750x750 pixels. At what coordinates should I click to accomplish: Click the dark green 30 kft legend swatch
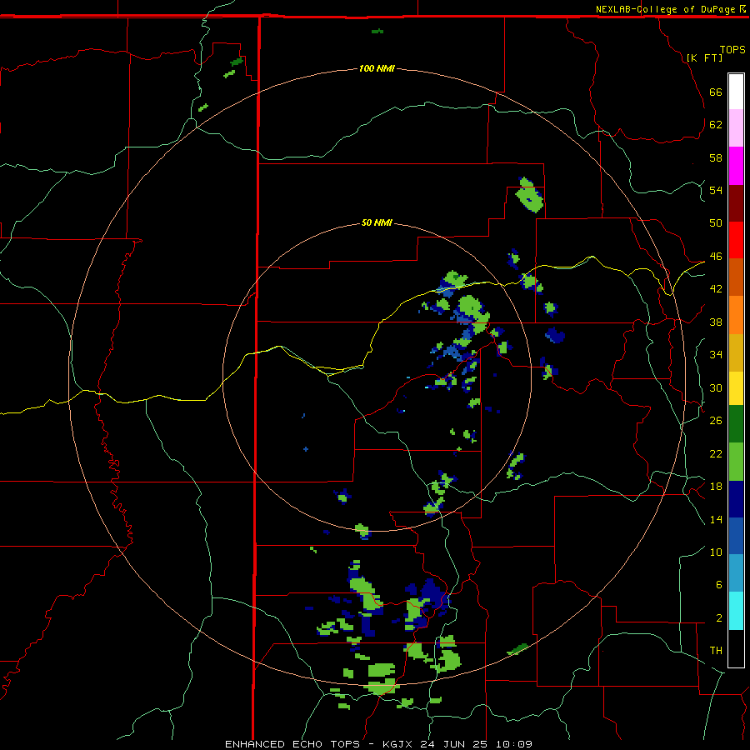[736, 424]
